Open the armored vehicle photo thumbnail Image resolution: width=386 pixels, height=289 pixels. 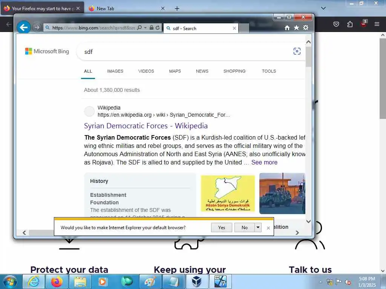point(282,193)
